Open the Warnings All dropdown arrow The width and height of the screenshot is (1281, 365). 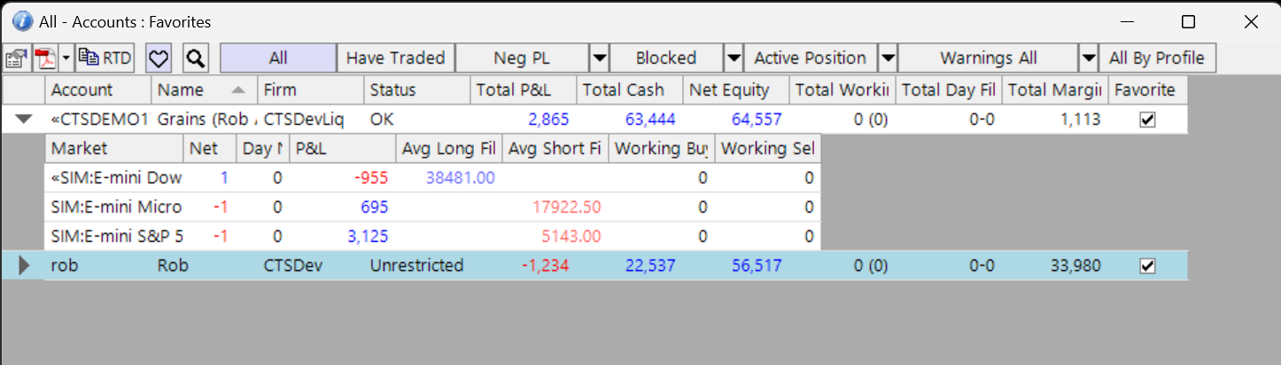pos(1089,58)
